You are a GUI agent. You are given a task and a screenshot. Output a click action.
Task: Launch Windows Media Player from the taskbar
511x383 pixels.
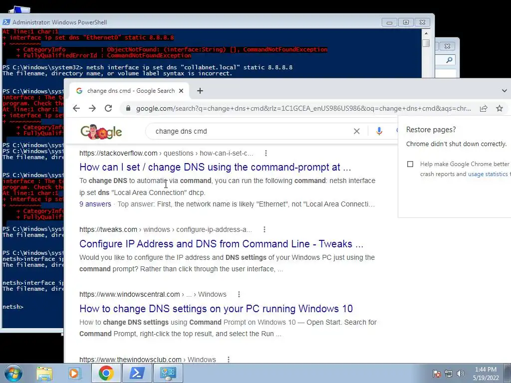74,373
